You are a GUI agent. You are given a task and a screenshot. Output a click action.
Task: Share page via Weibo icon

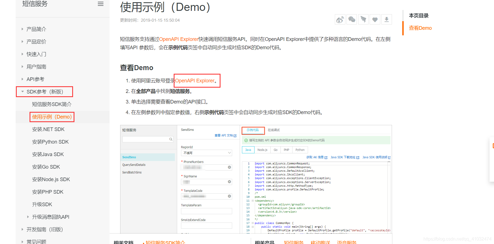click(x=340, y=19)
